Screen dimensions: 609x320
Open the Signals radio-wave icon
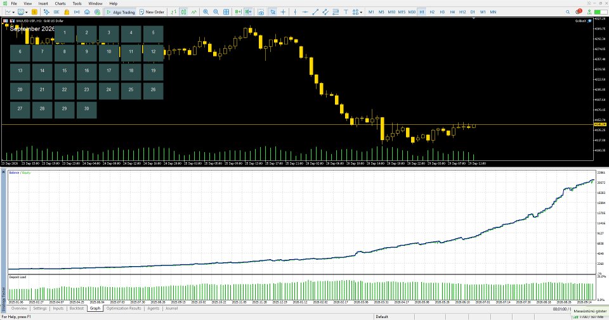click(x=77, y=12)
